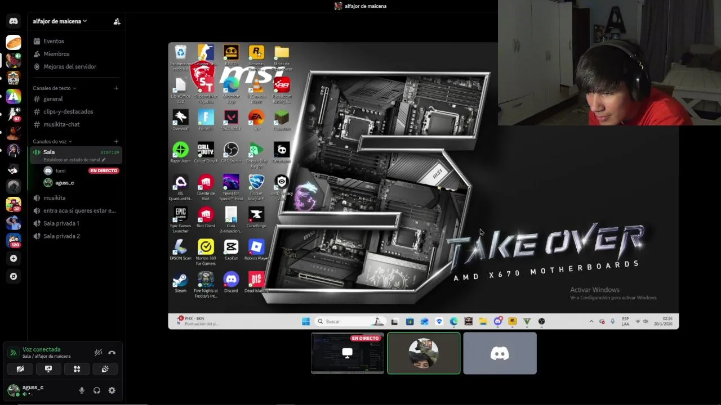Open the rainbow letter A server

[x=14, y=96]
